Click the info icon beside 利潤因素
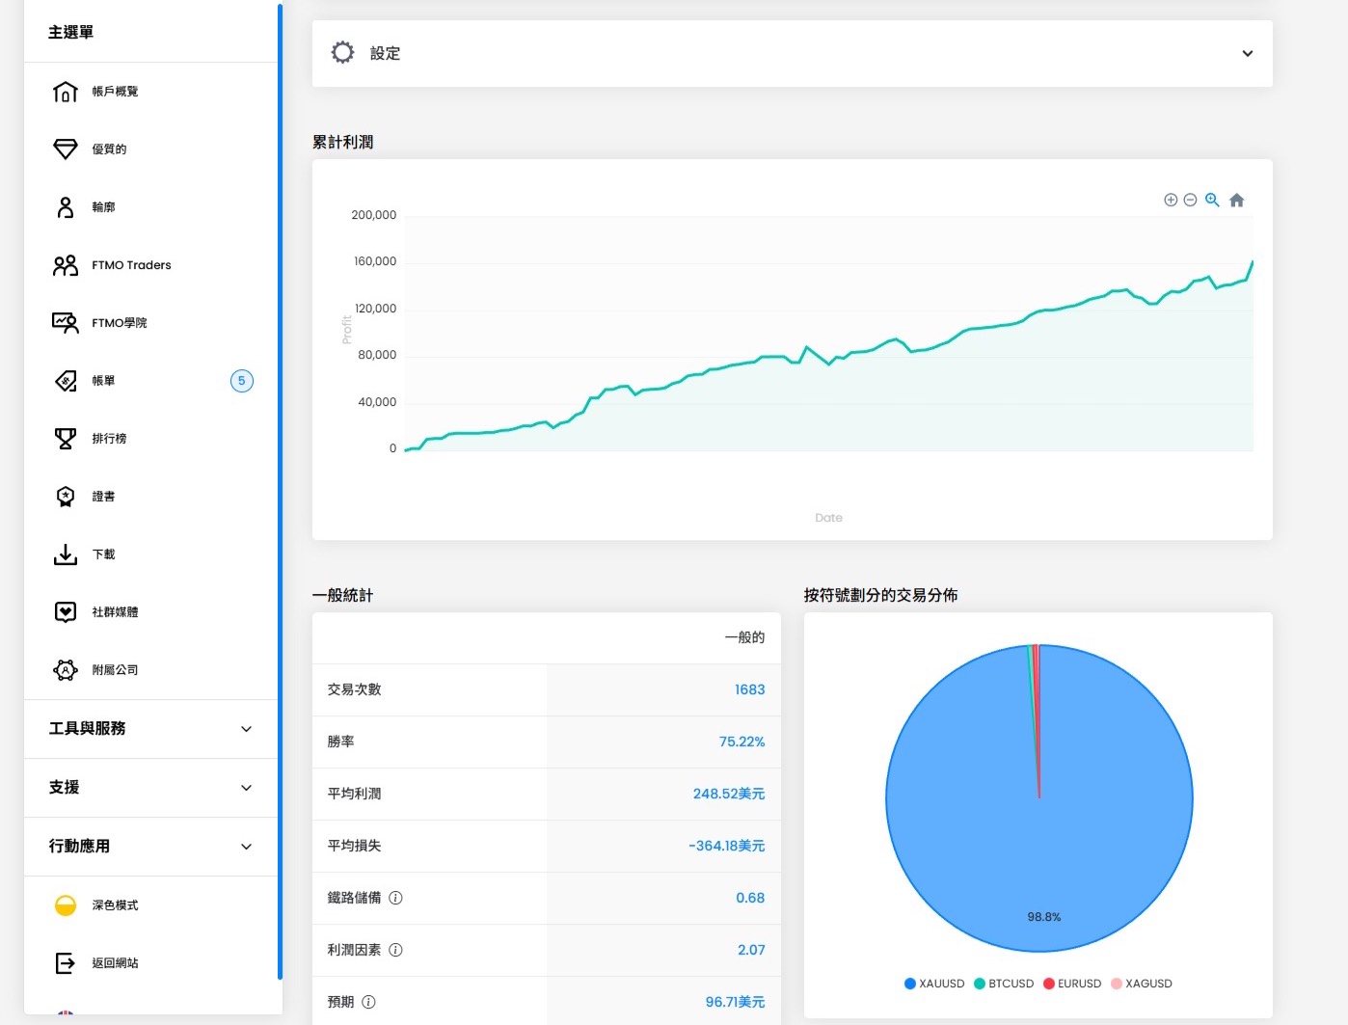 [x=395, y=950]
